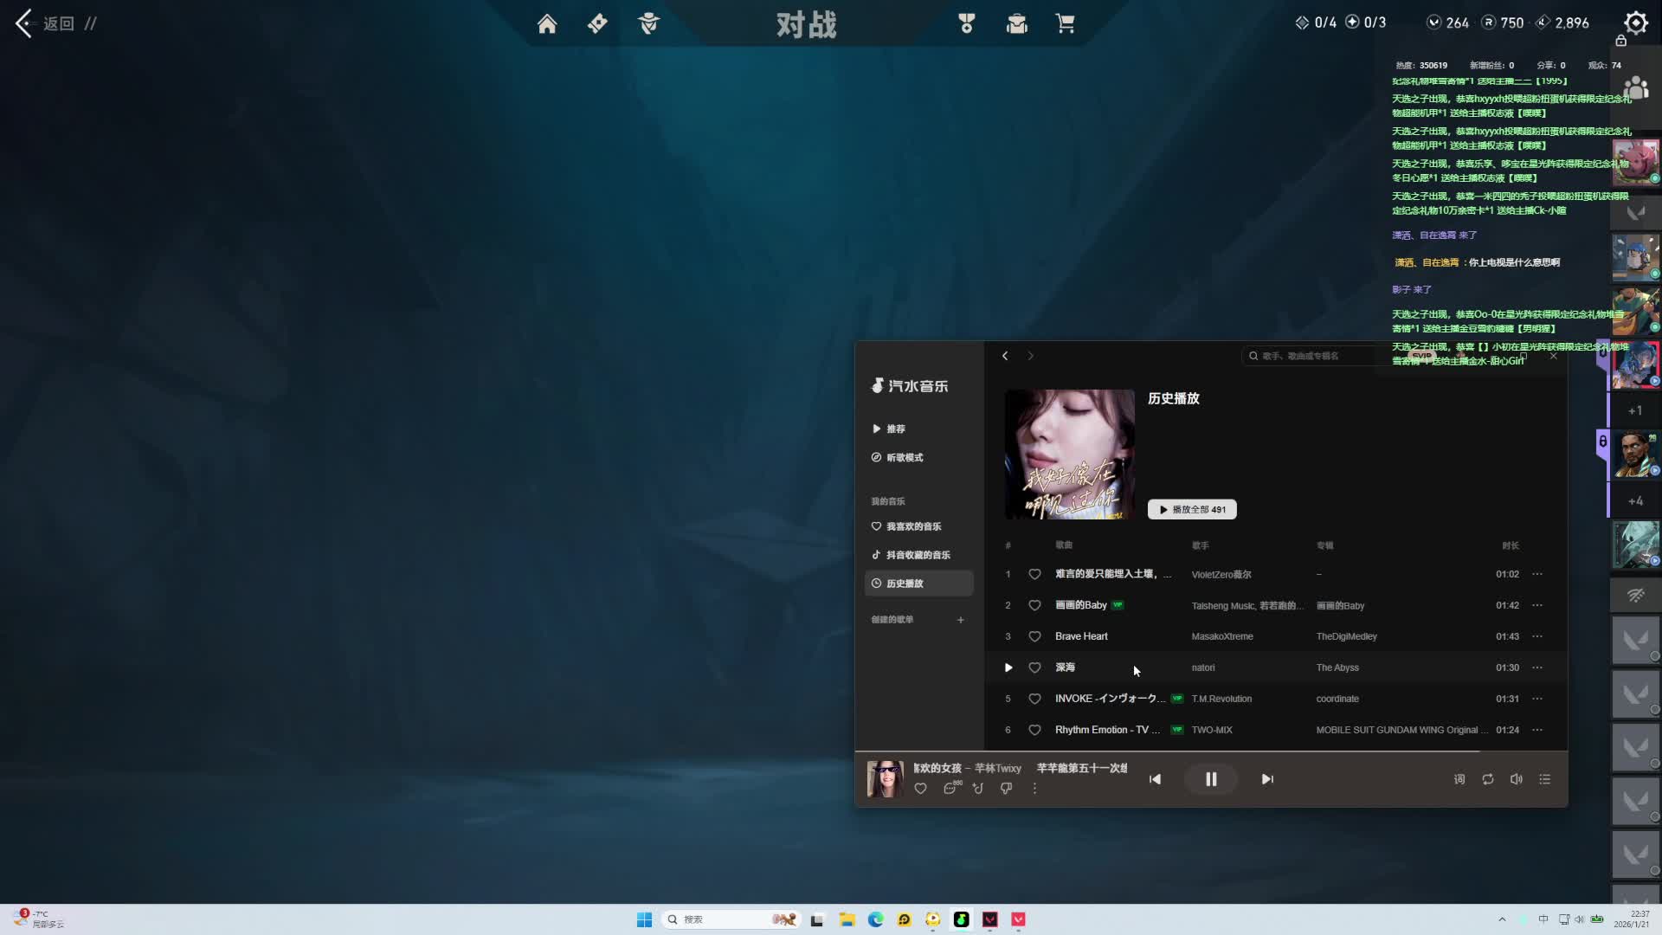Open 我喜欢的音乐 in sidebar
The image size is (1662, 935).
tap(913, 526)
